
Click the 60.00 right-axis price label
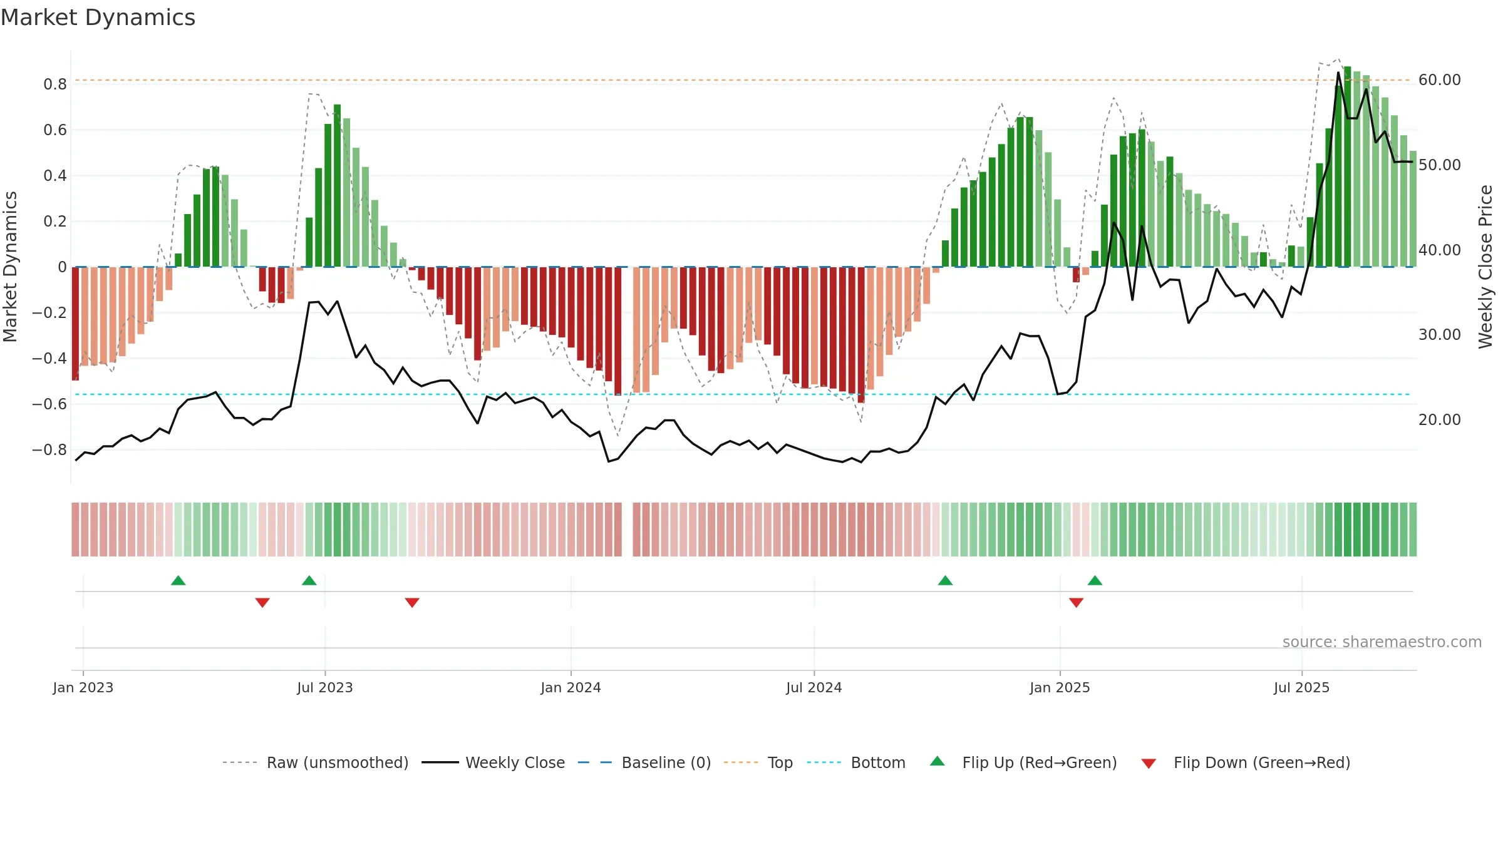coord(1440,80)
